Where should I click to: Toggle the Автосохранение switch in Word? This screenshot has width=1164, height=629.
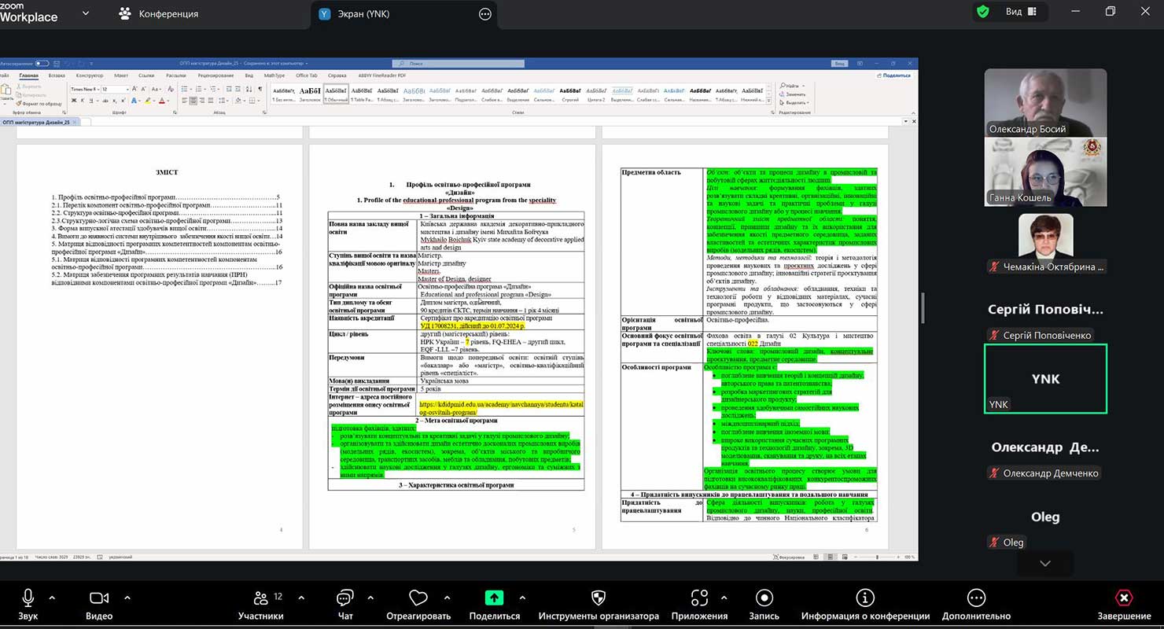pos(42,63)
